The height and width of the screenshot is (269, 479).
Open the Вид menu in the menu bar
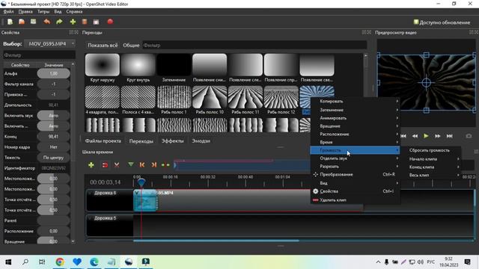point(58,12)
